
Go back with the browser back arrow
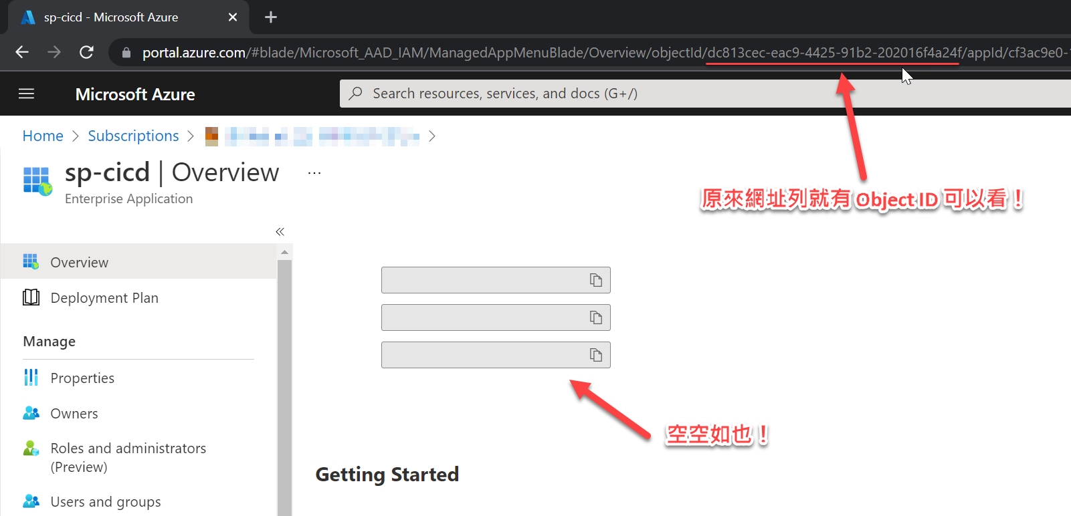22,52
